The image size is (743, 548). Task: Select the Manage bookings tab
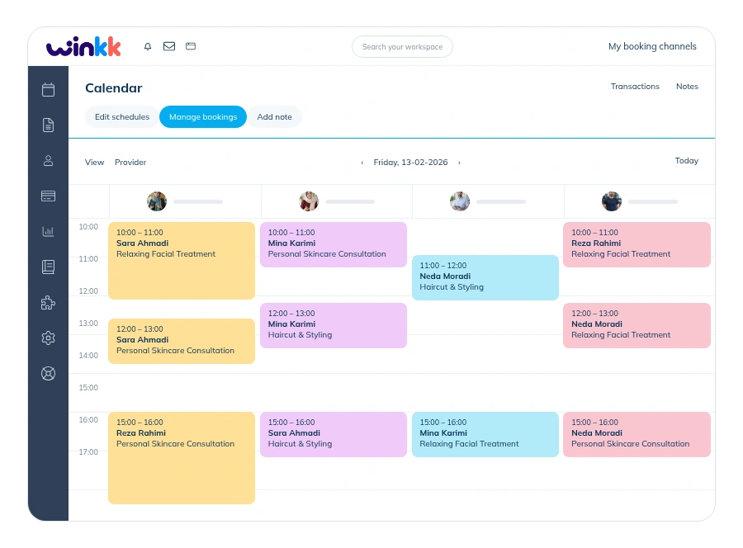click(203, 117)
